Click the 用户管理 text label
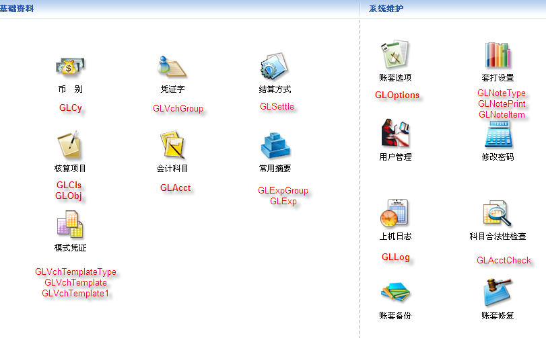546x338 pixels. 395,157
